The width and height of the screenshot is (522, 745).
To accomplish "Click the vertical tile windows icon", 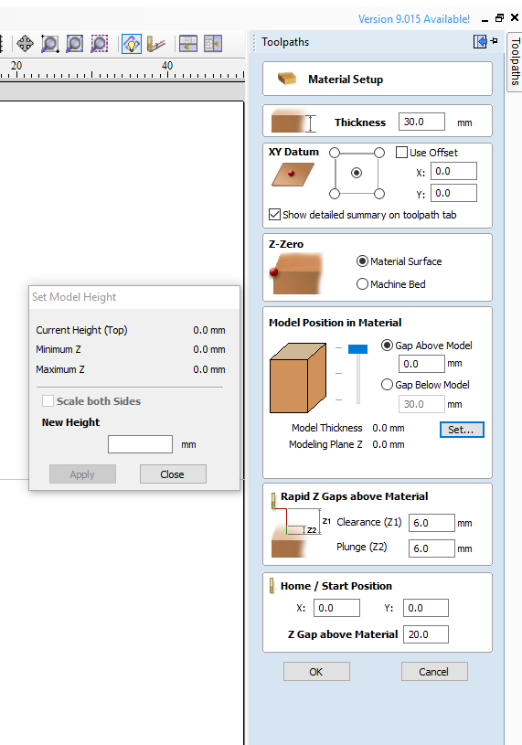I will [x=213, y=44].
